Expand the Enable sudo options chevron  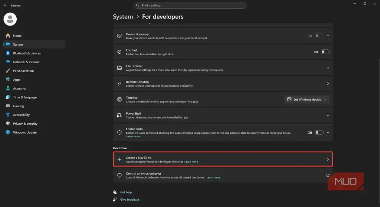[x=328, y=132]
